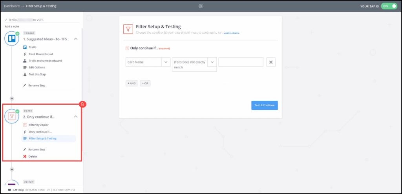Click Get Help chat icon

click(9, 190)
